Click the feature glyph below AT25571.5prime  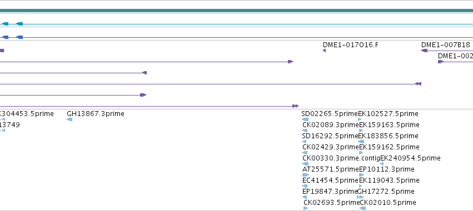[x=306, y=175]
